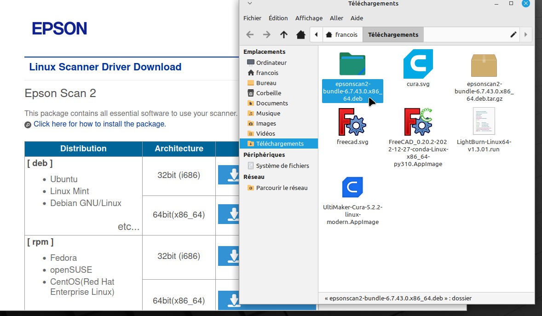Click the 'CentOS(Red Hat Enterprise Linux)' list item

click(x=82, y=287)
